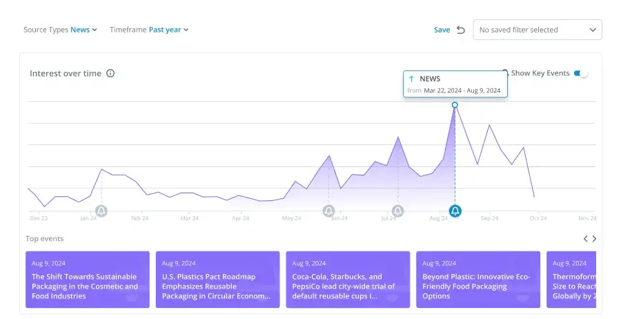Click the info icon beside Interest over time
621x319 pixels.
point(110,74)
